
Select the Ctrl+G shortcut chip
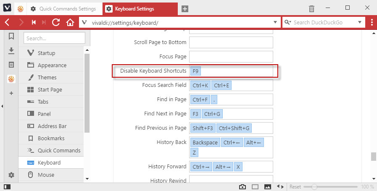(x=212, y=114)
